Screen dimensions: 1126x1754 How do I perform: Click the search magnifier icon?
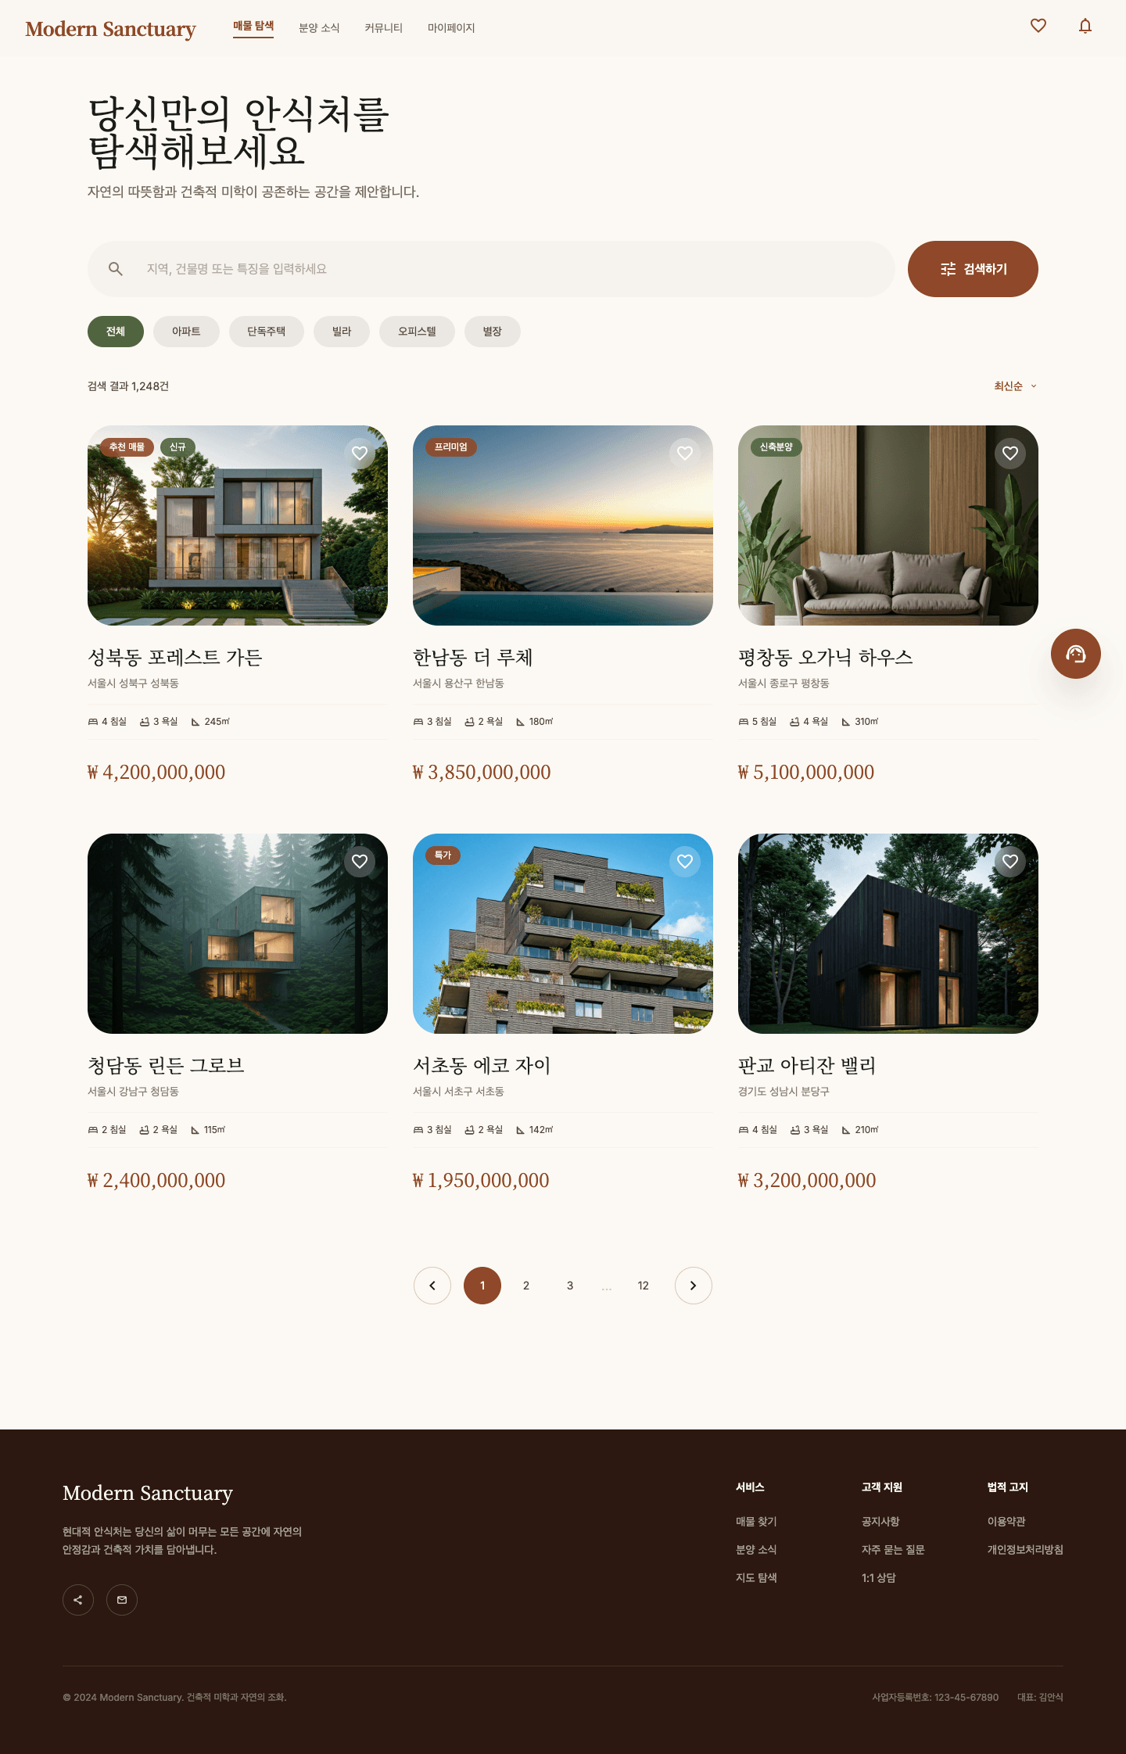pos(116,269)
